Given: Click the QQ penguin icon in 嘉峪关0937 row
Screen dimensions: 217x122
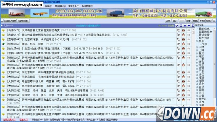Looking at the screenshot, I should click(x=183, y=39).
